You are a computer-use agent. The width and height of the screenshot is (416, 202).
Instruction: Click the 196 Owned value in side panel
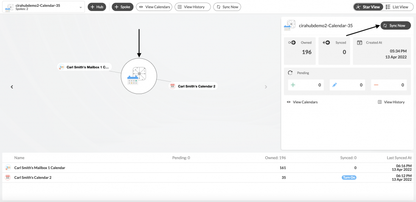coord(306,52)
